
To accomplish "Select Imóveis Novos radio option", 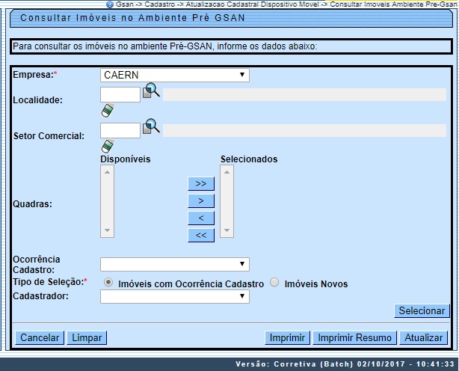I will pos(275,283).
